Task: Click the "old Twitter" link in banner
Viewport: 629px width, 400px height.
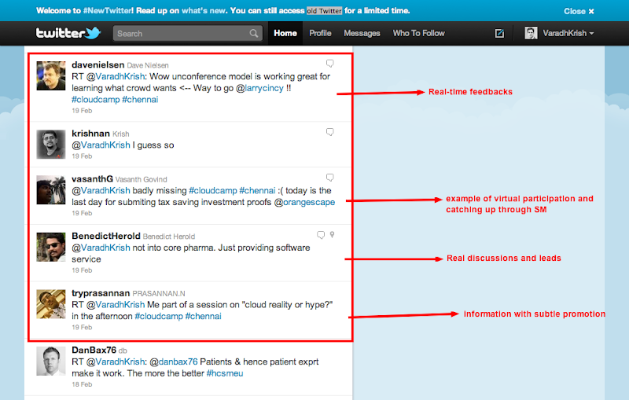Action: 324,11
